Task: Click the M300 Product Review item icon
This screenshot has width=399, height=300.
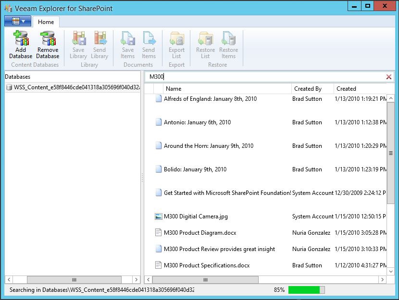Action: click(x=158, y=249)
